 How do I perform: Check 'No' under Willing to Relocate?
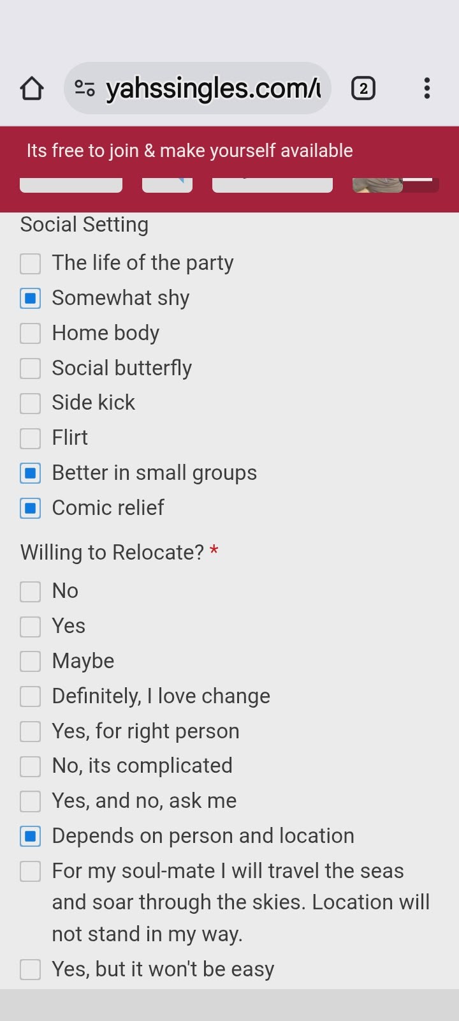(31, 591)
